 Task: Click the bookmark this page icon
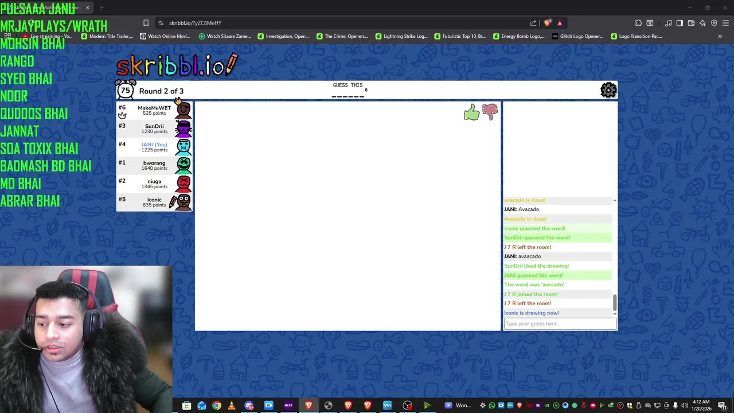[x=146, y=23]
